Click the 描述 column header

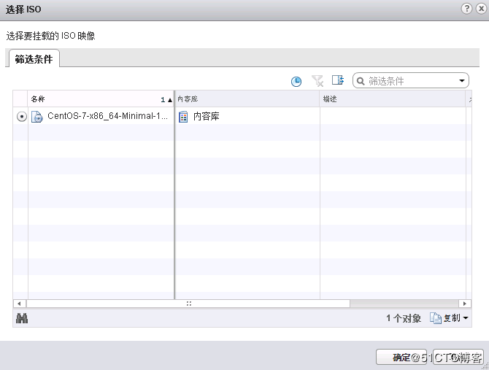(x=392, y=99)
